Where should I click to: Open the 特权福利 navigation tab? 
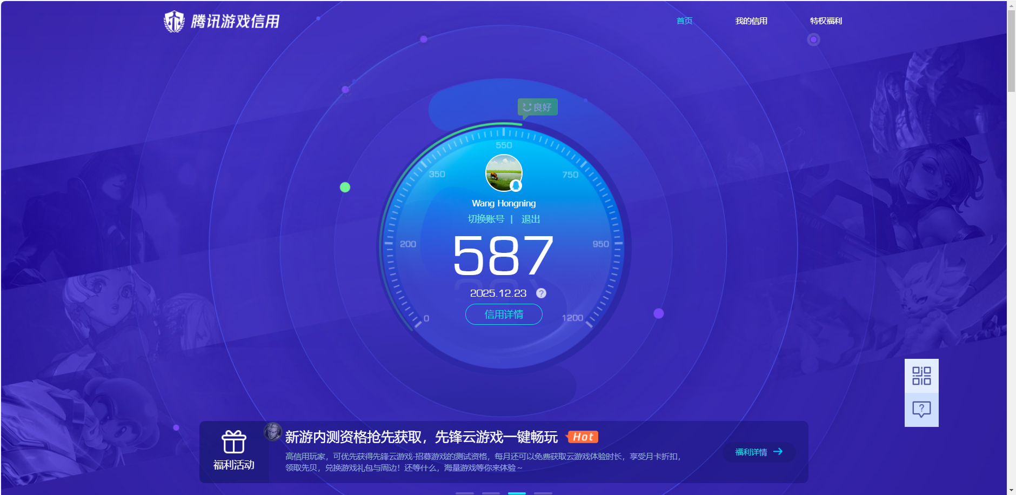coord(826,21)
